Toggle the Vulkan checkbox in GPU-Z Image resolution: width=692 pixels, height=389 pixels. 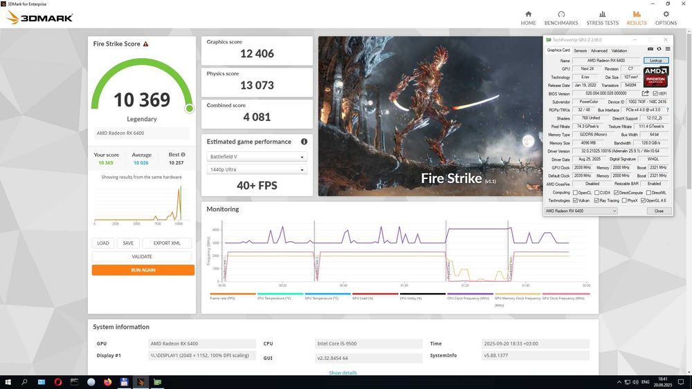point(575,200)
